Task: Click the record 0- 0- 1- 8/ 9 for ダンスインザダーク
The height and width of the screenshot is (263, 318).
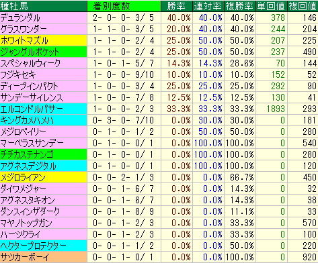Action: 124,211
